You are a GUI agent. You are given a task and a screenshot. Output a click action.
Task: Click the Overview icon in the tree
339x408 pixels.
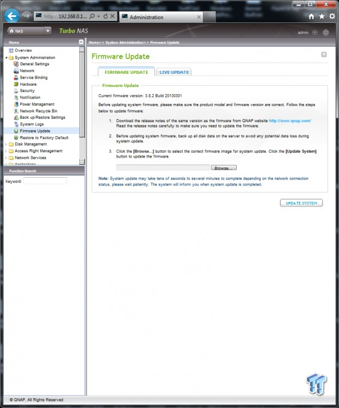click(11, 50)
